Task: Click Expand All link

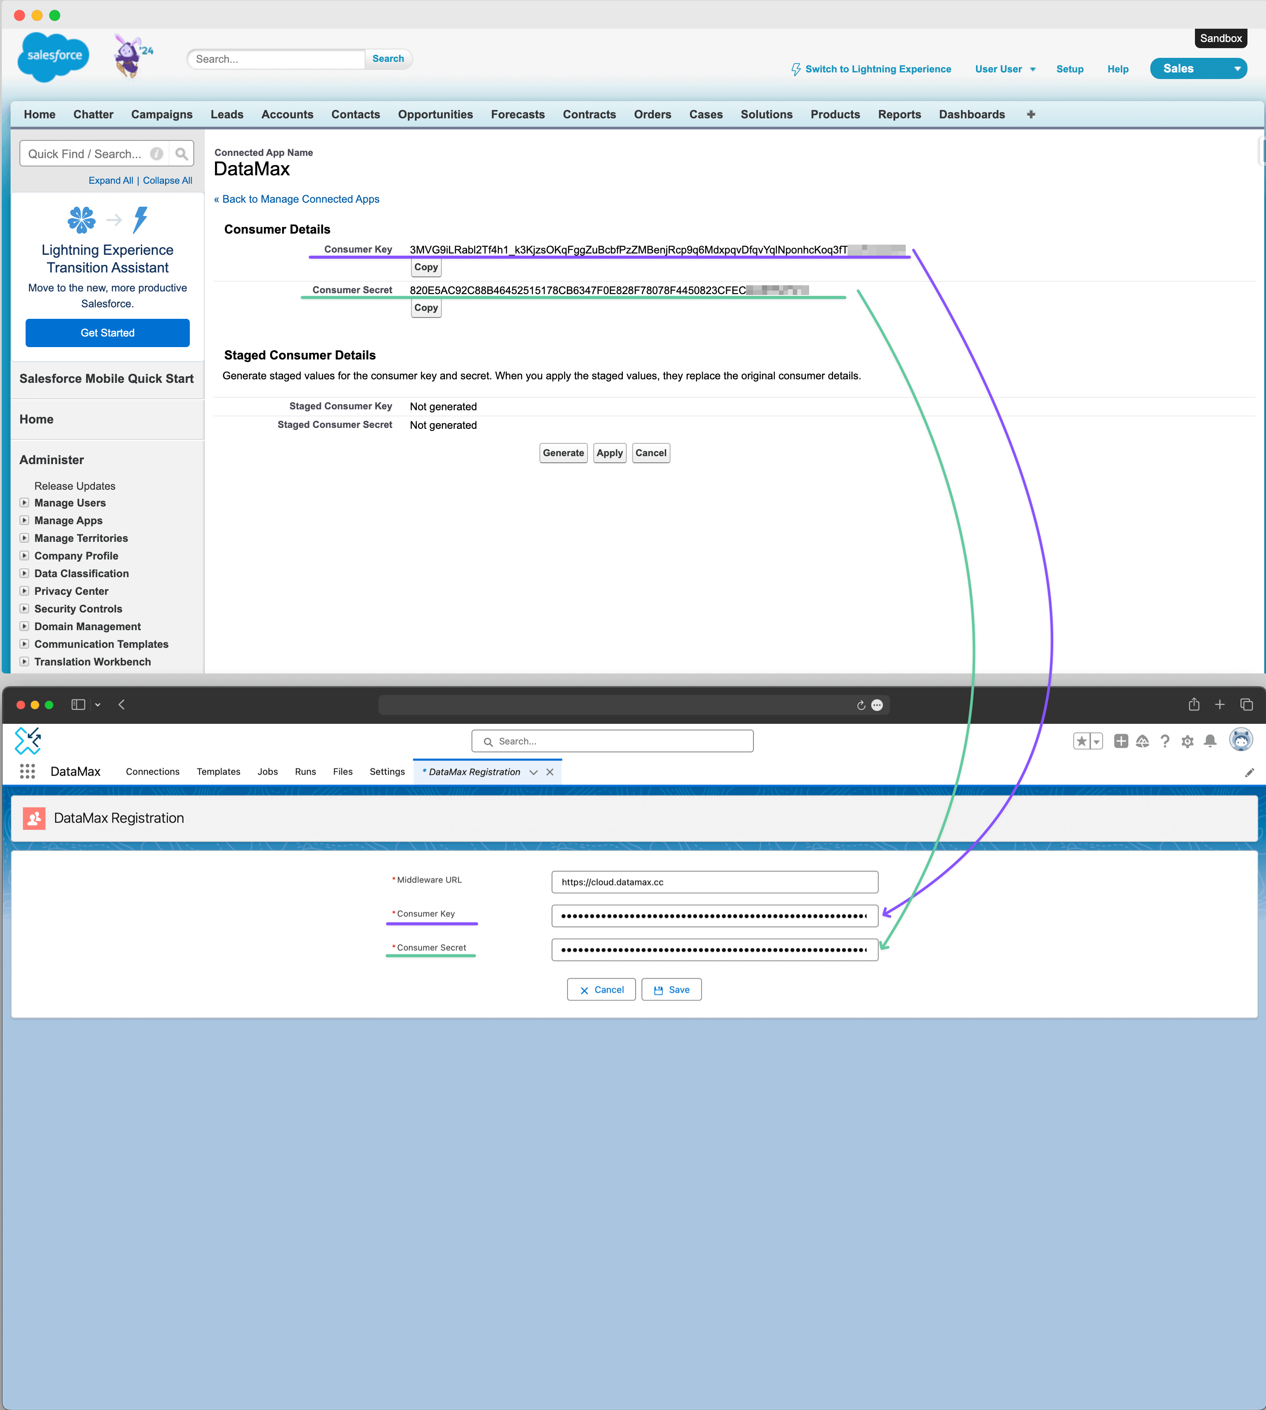Action: pos(111,180)
